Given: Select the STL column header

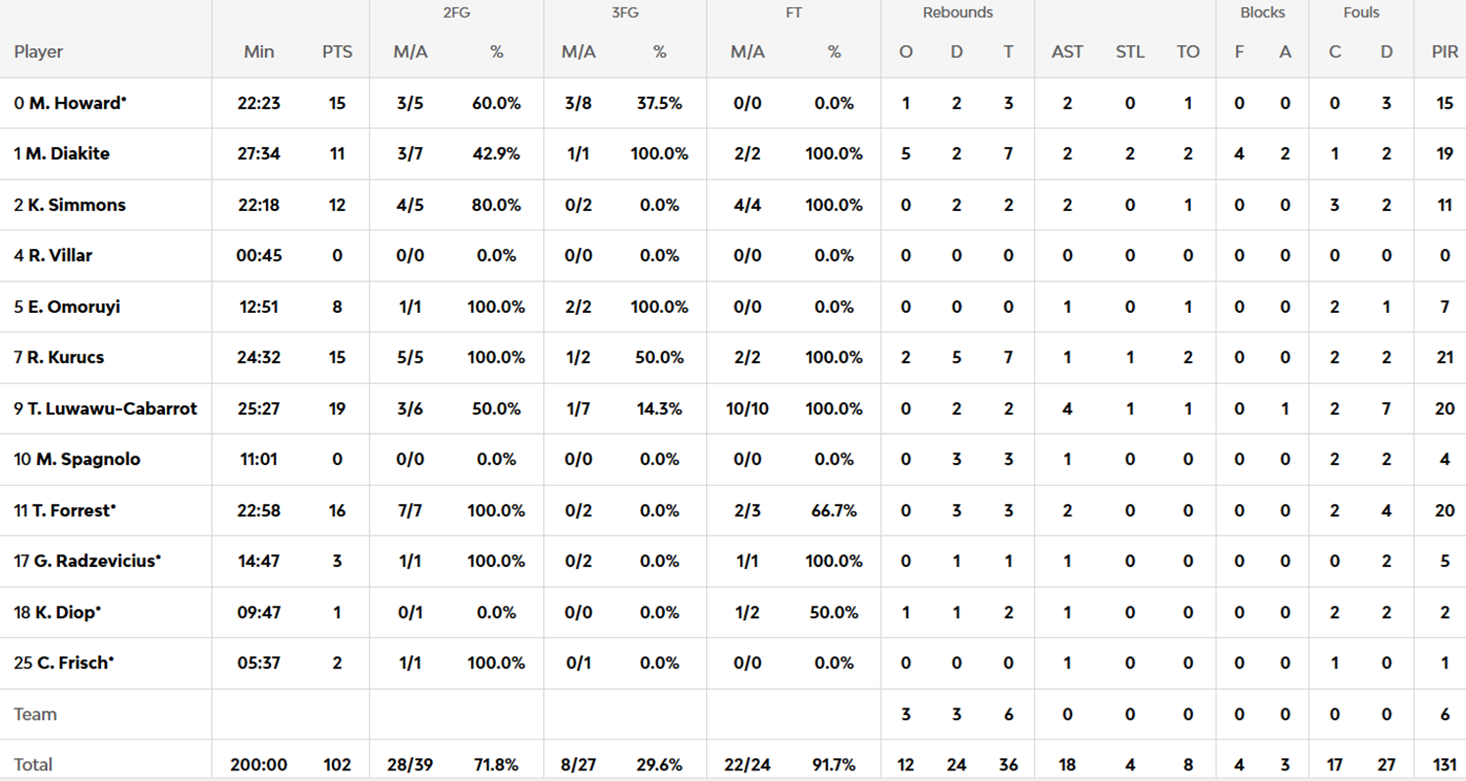Looking at the screenshot, I should [1130, 52].
